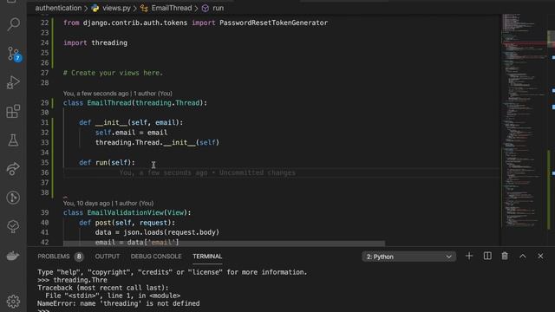The height and width of the screenshot is (312, 555).
Task: Click 'PasswordResetTokenGenerator' in the import line
Action: coord(274,23)
